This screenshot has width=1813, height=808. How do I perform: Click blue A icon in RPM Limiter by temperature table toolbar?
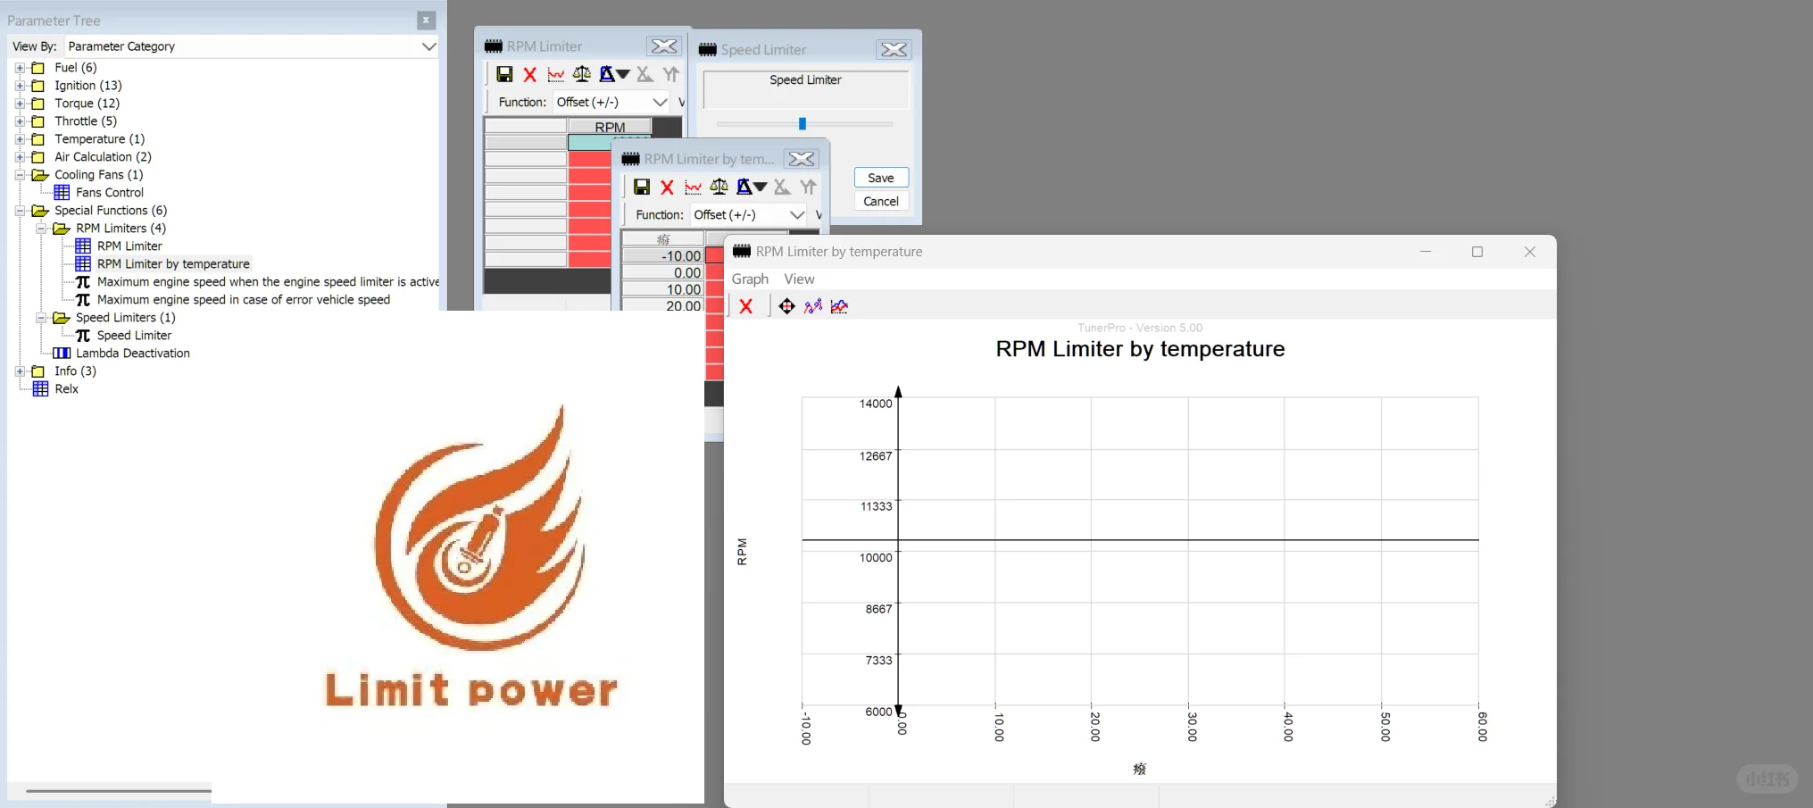click(x=744, y=187)
